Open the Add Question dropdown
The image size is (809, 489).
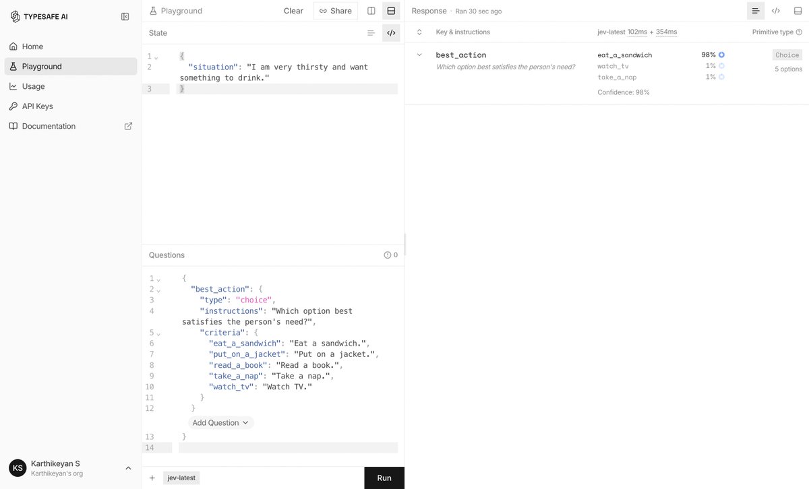(221, 423)
